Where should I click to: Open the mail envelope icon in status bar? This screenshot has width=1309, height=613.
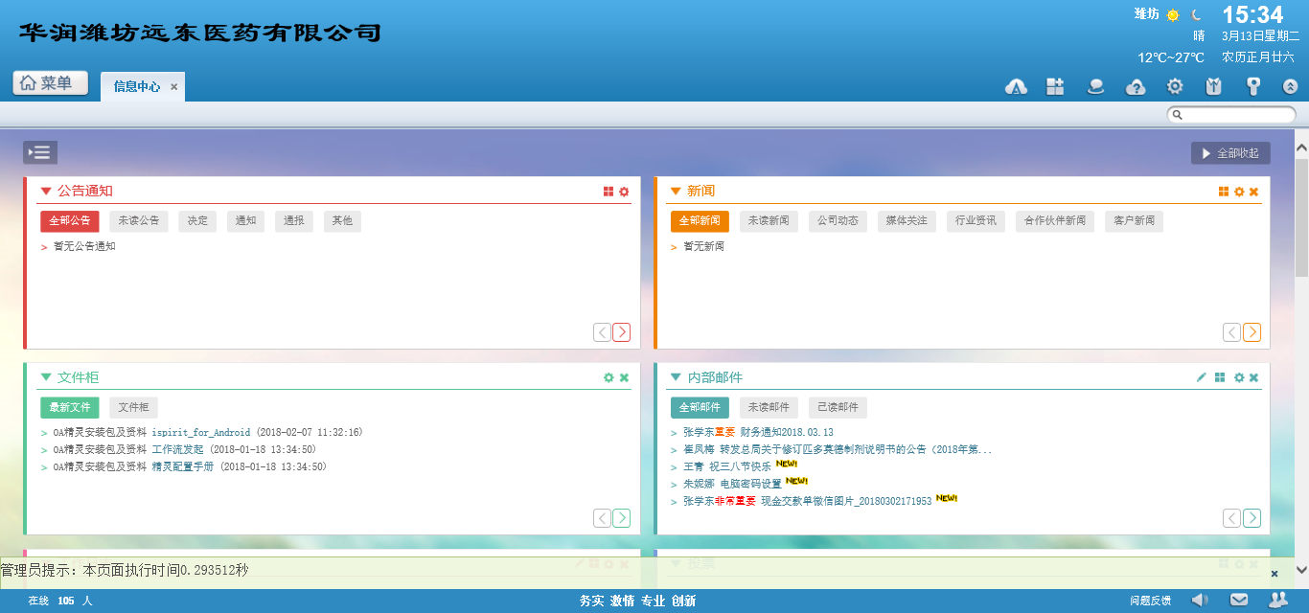click(x=1239, y=600)
